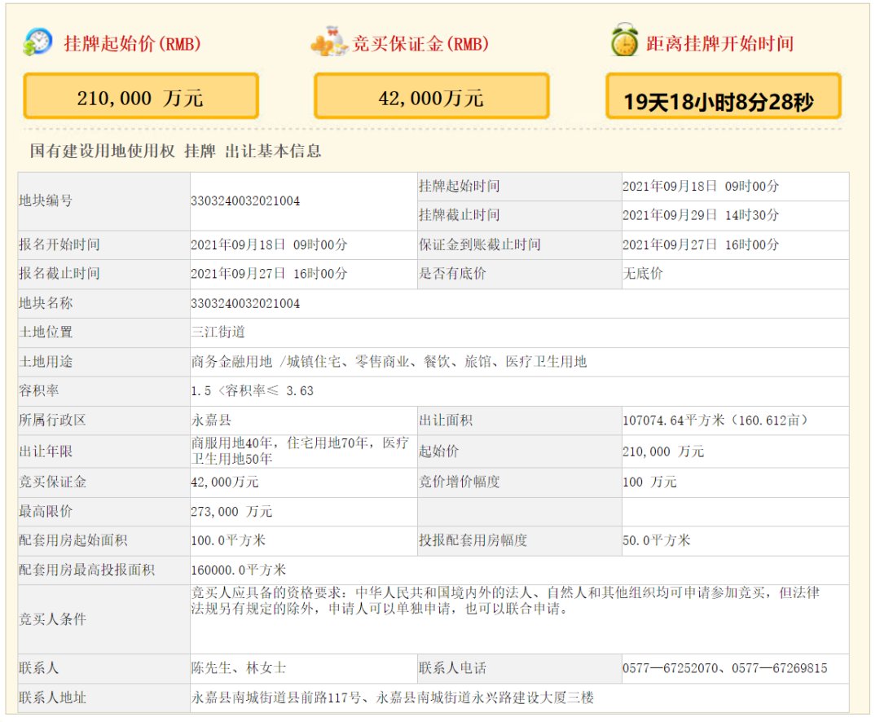The height and width of the screenshot is (722, 880).
Task: Click the 地块名称 value 3303240032021004
Action: click(245, 304)
